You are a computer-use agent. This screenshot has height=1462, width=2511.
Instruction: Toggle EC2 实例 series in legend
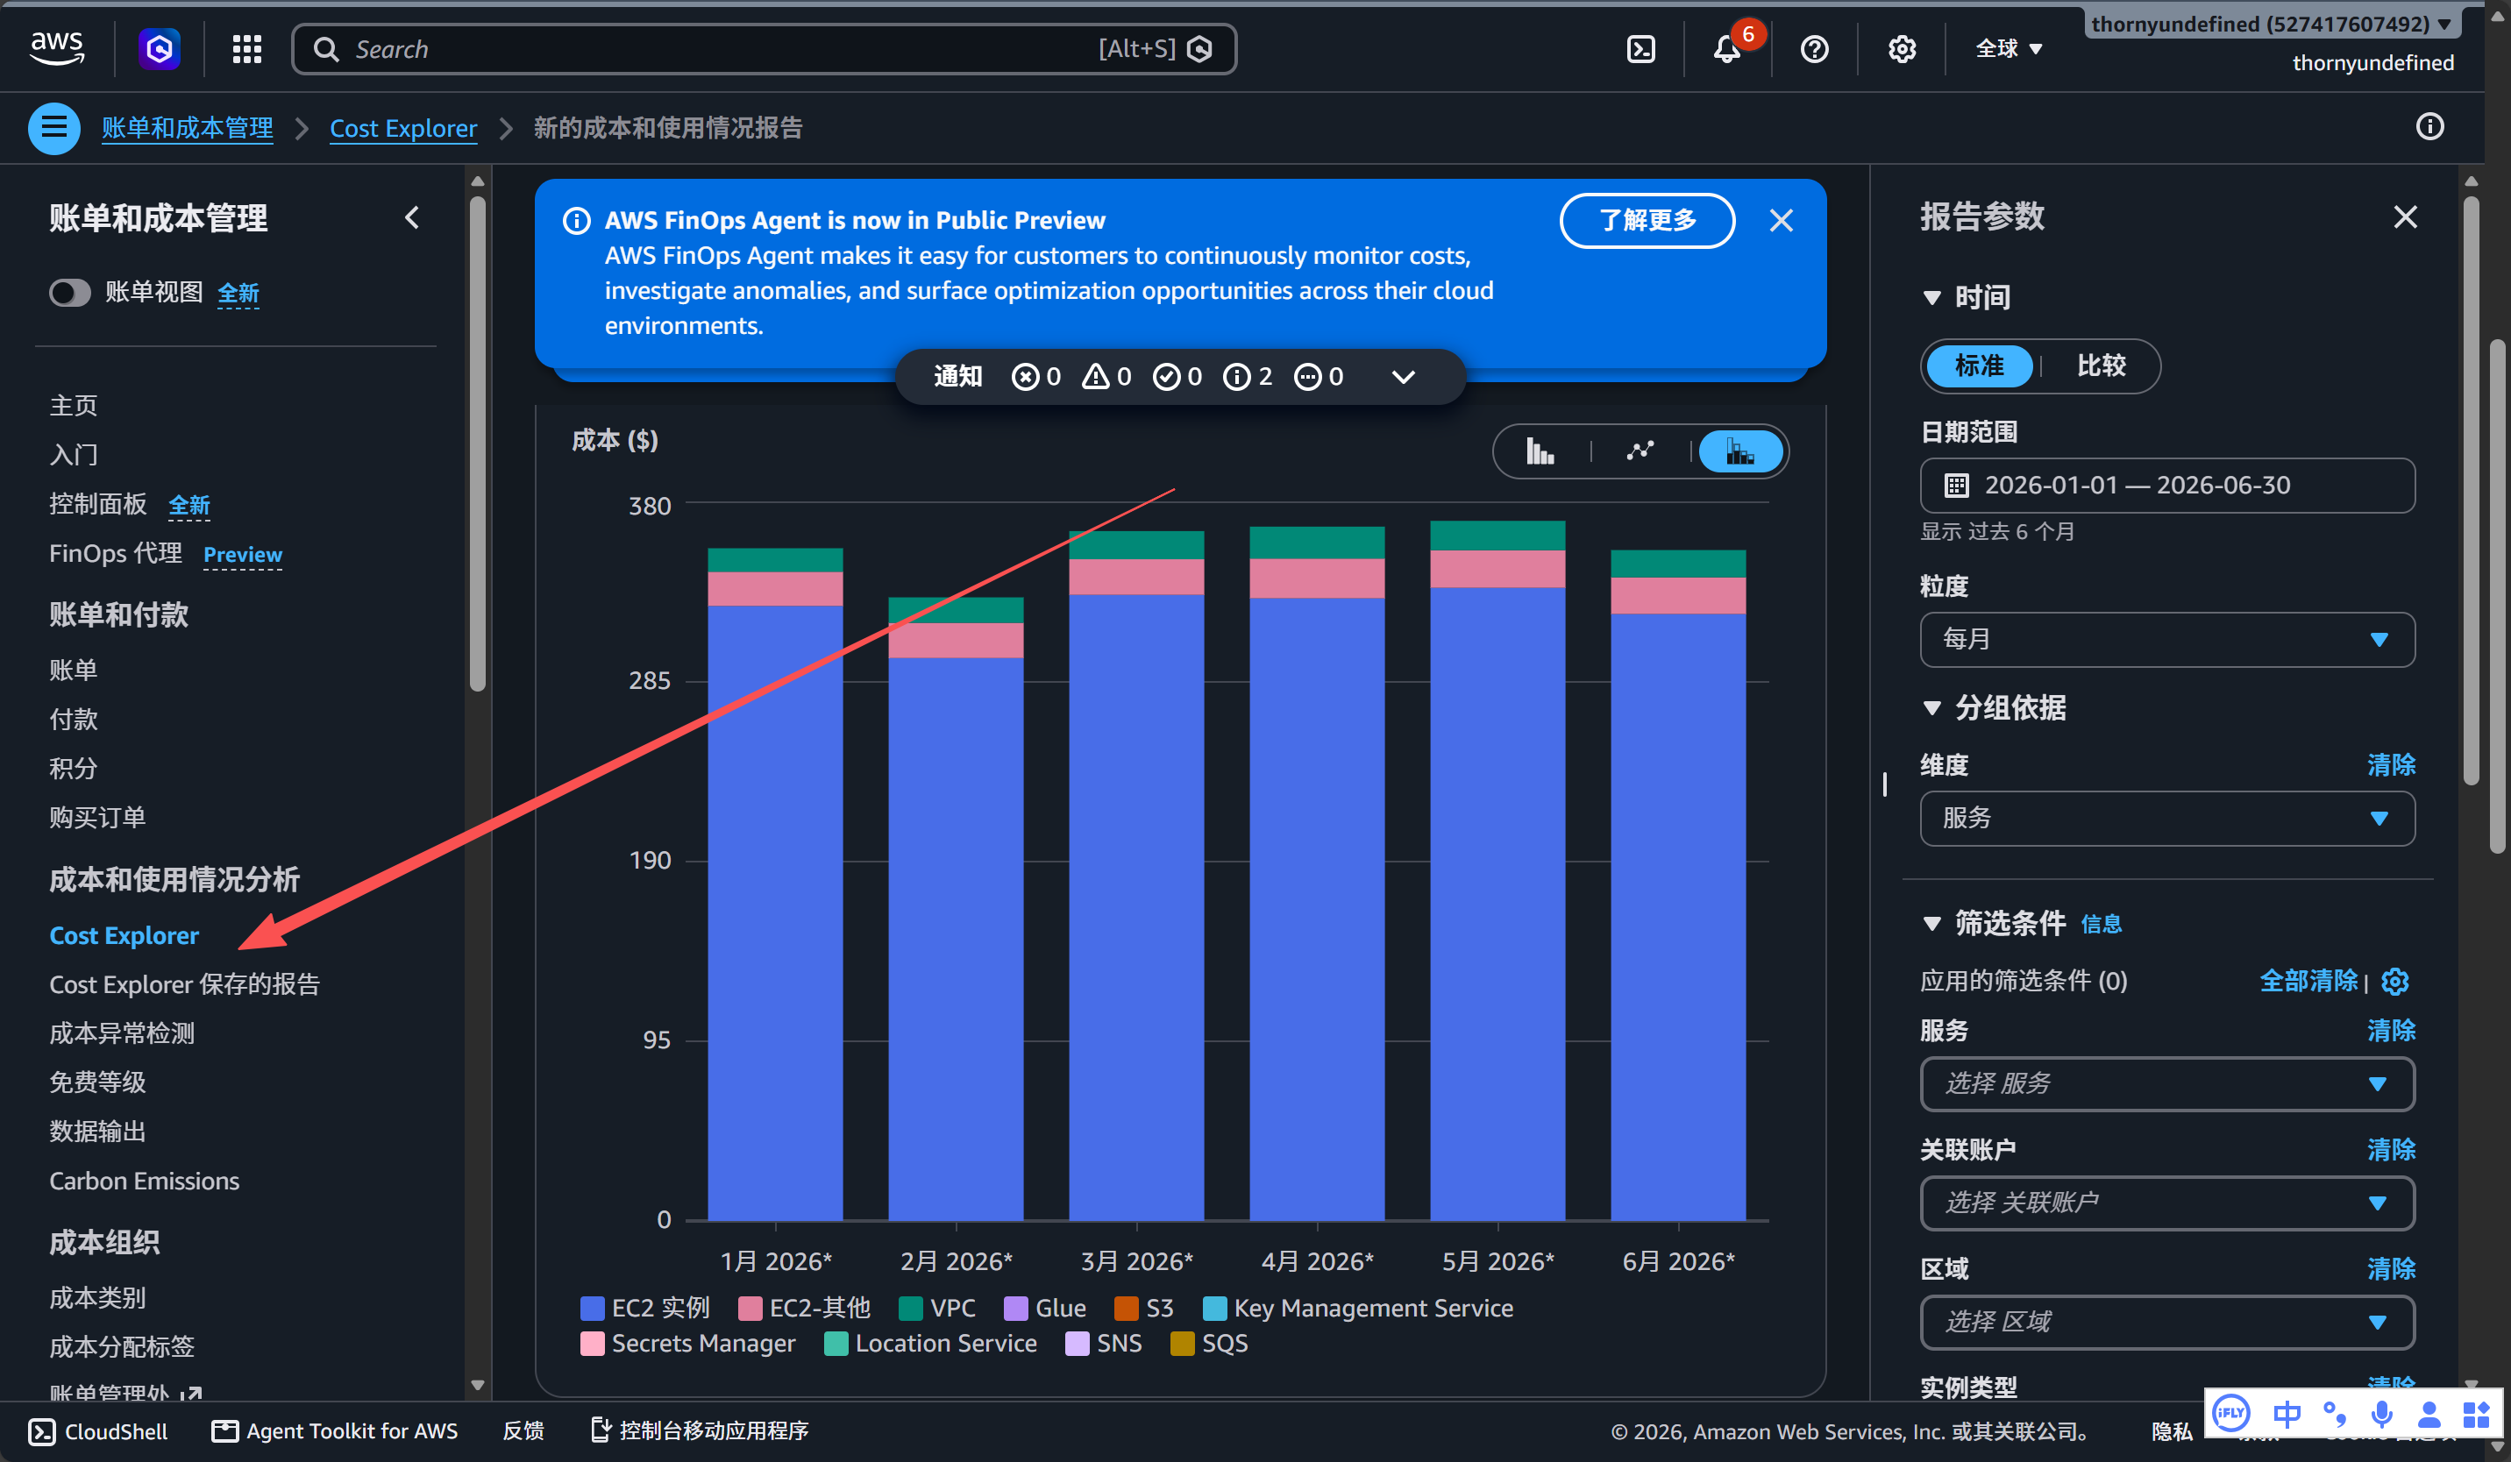(644, 1308)
